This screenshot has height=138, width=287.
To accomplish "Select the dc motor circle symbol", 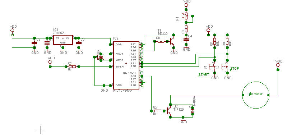I will pyautogui.click(x=256, y=95).
